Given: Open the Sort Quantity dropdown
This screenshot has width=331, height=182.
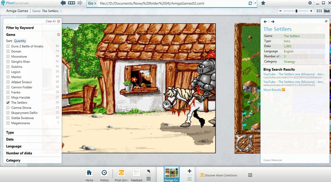Looking at the screenshot, I should tap(20, 41).
